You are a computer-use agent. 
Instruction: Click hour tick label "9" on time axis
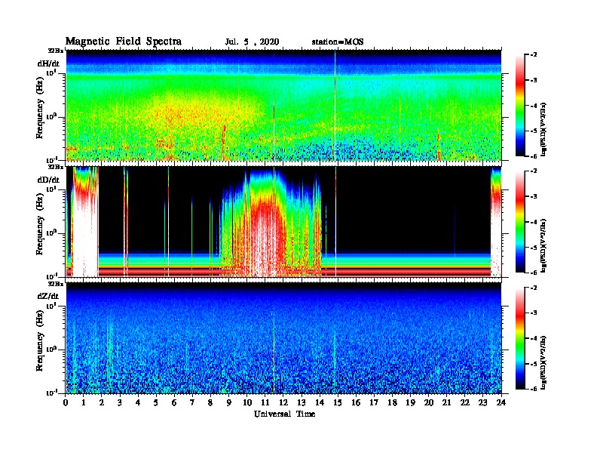point(229,403)
